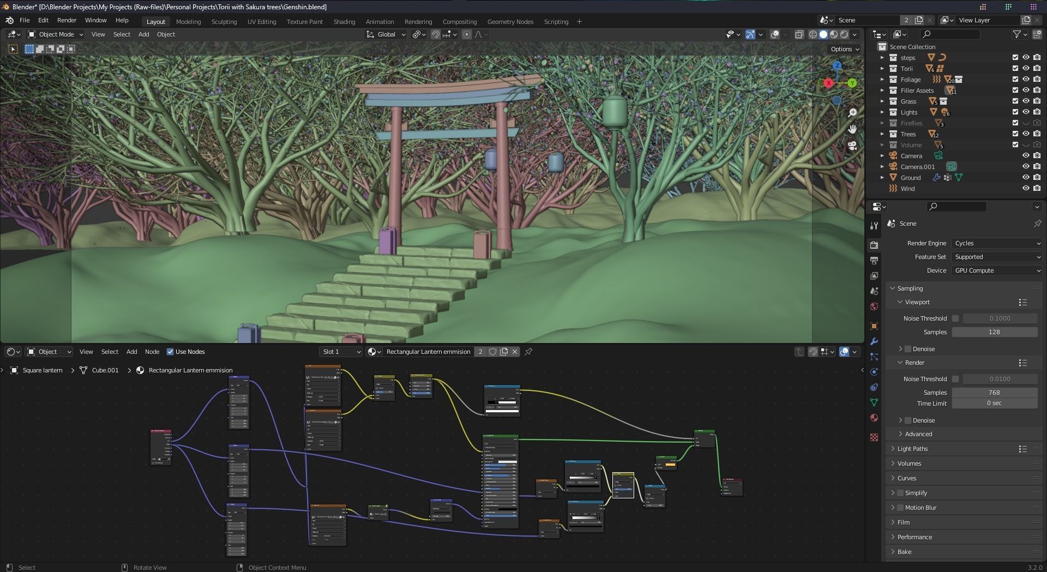The image size is (1047, 572).
Task: Click the viewport Options button
Action: [x=845, y=49]
